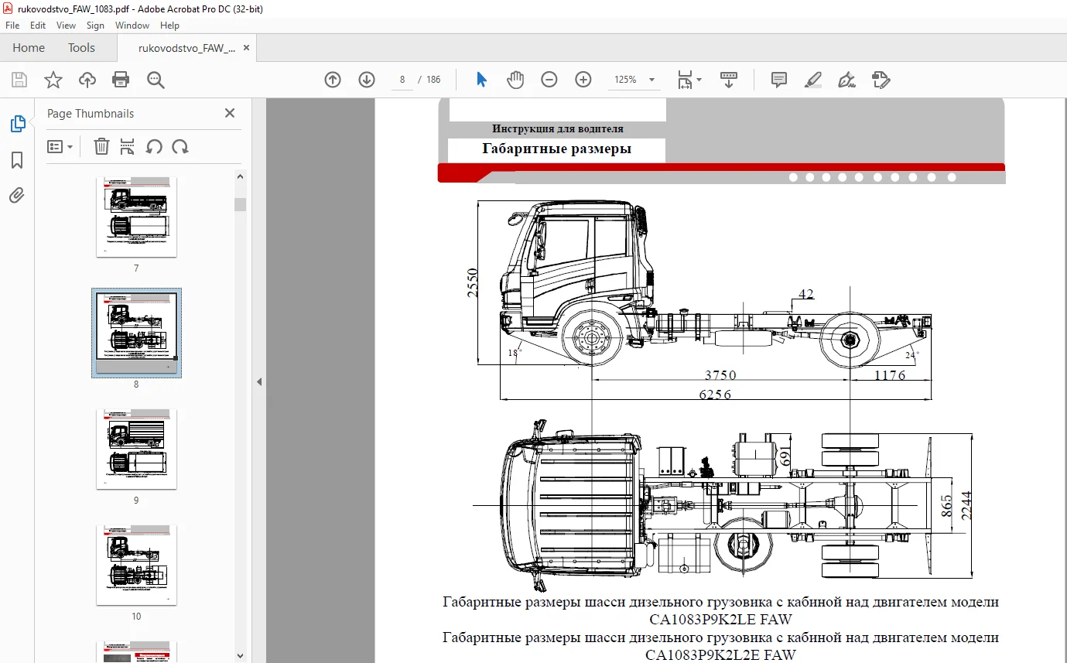Click the Stamp tool icon
Image resolution: width=1067 pixels, height=663 pixels.
(881, 80)
